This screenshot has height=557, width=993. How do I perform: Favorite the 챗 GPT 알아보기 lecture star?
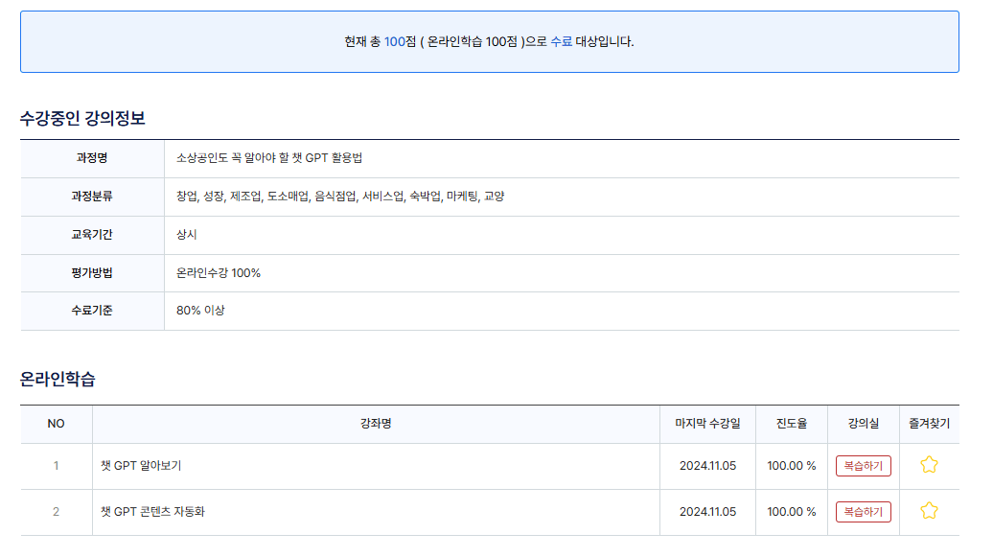point(929,464)
